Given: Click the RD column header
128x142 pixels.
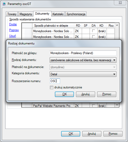Looking at the screenshot, I should [78, 26].
